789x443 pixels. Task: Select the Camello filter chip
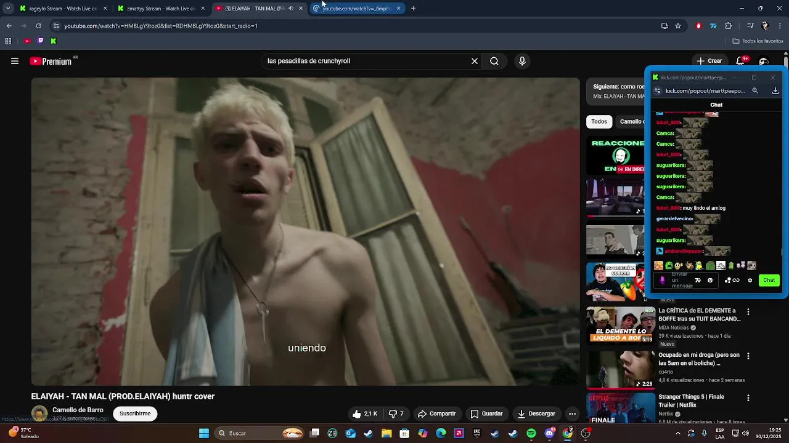tap(631, 121)
